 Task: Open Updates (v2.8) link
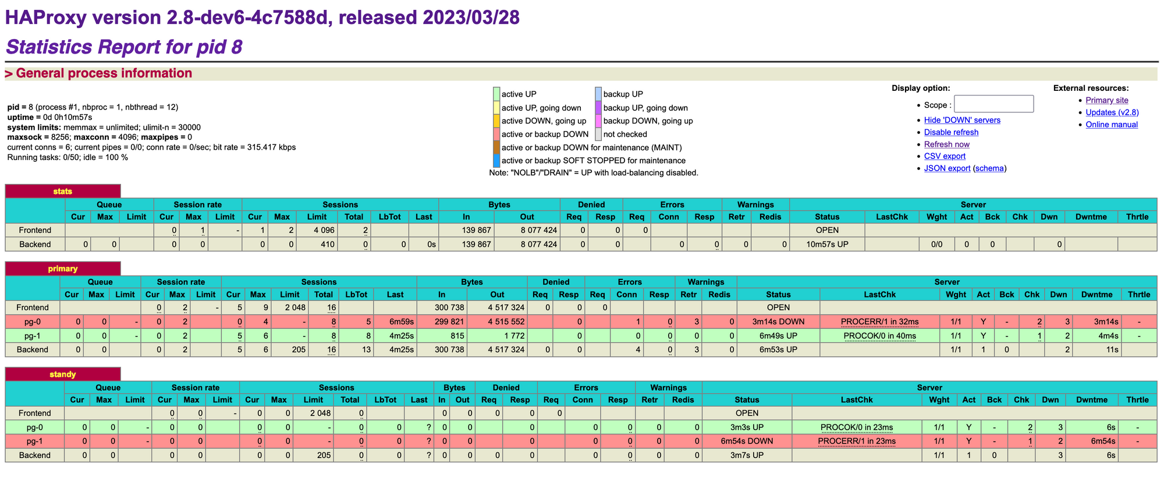pos(1112,112)
